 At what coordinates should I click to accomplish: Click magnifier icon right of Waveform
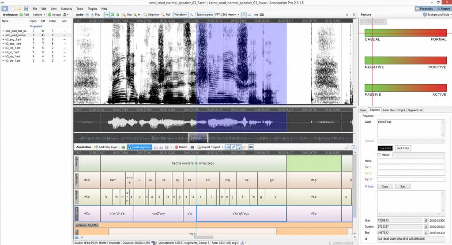[x=191, y=15]
